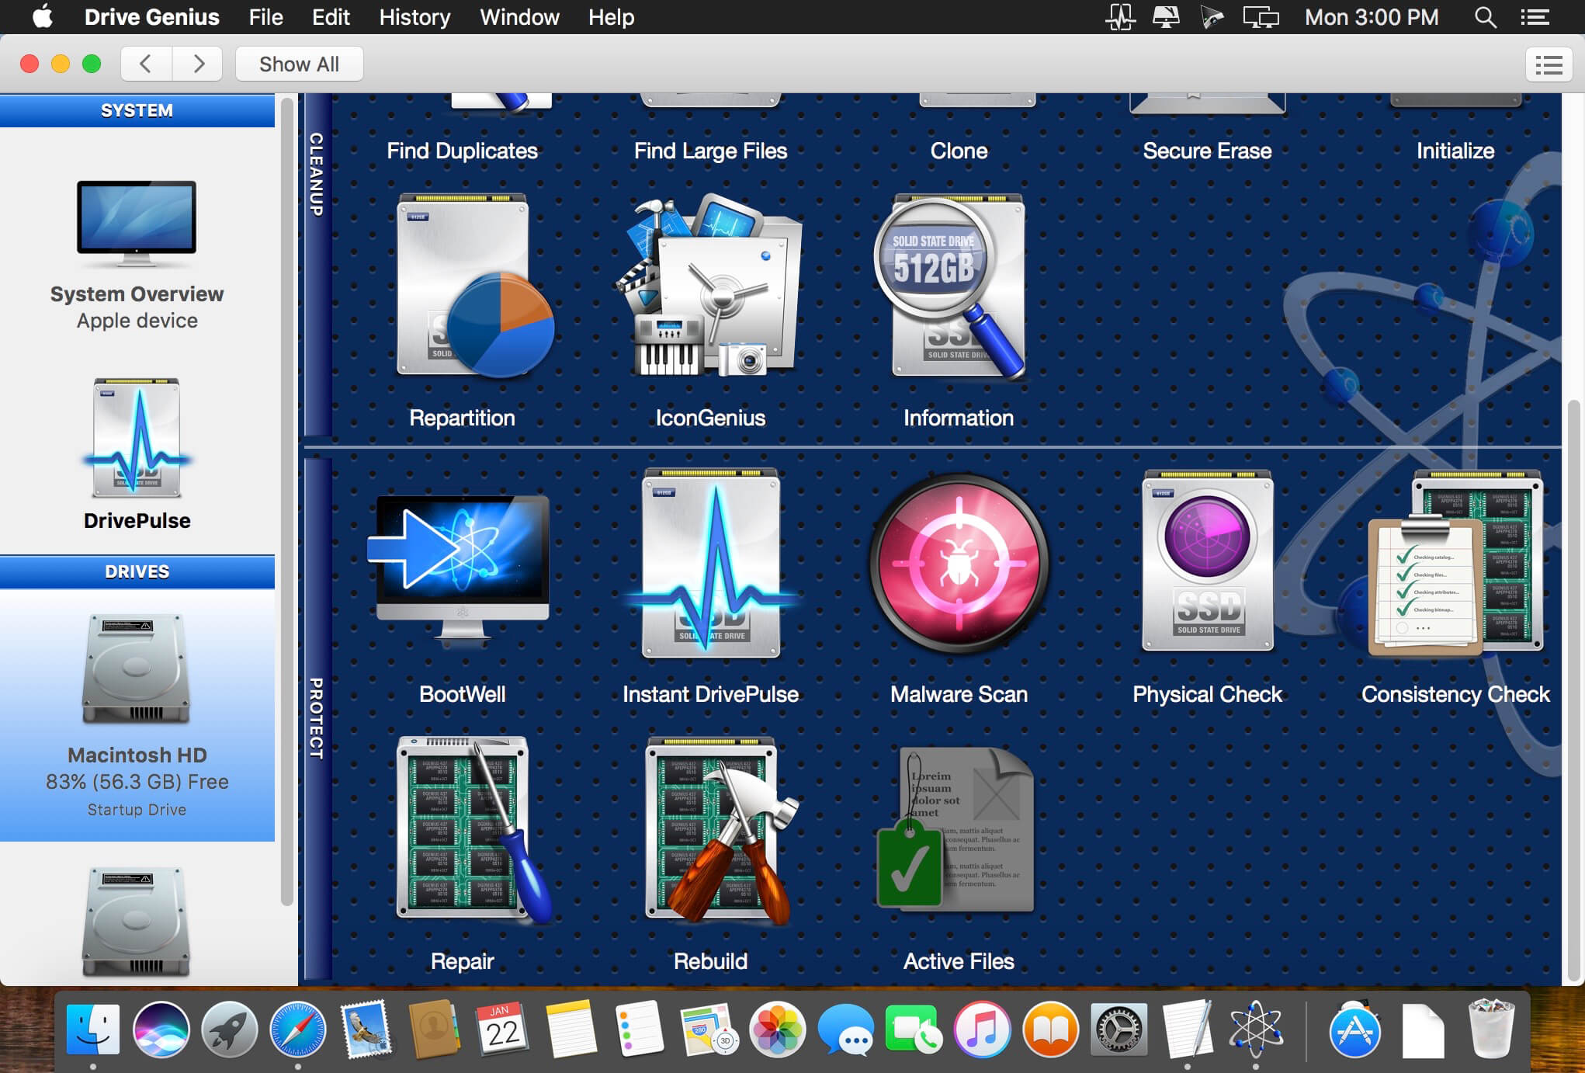This screenshot has width=1585, height=1073.
Task: Open the Trash from the Dock
Action: 1491,1030
